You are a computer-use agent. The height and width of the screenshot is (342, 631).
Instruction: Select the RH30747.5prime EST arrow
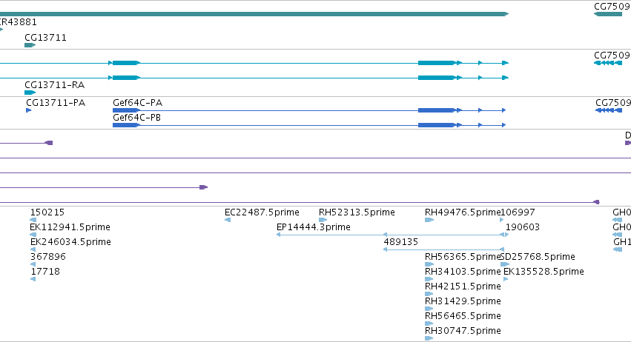pyautogui.click(x=429, y=338)
